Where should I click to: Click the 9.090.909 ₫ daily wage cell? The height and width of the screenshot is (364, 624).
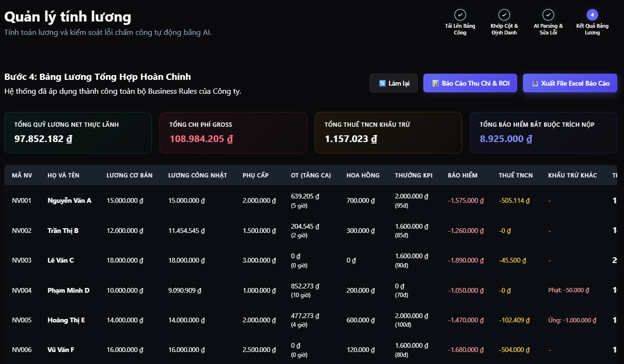[184, 290]
